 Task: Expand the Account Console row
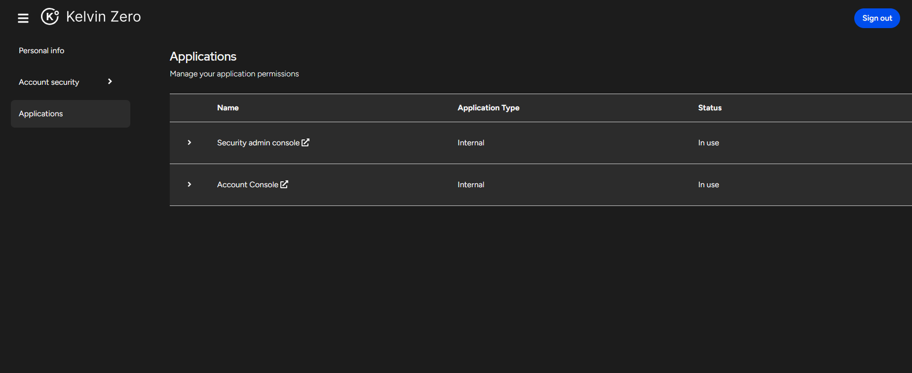coord(189,184)
